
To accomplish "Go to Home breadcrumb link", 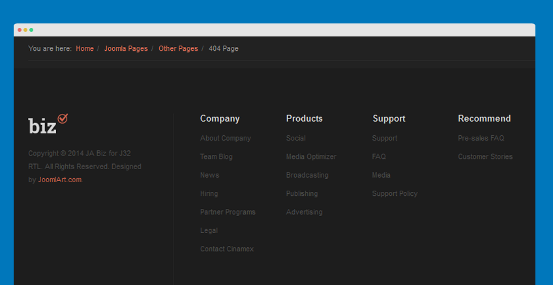I will 85,49.
